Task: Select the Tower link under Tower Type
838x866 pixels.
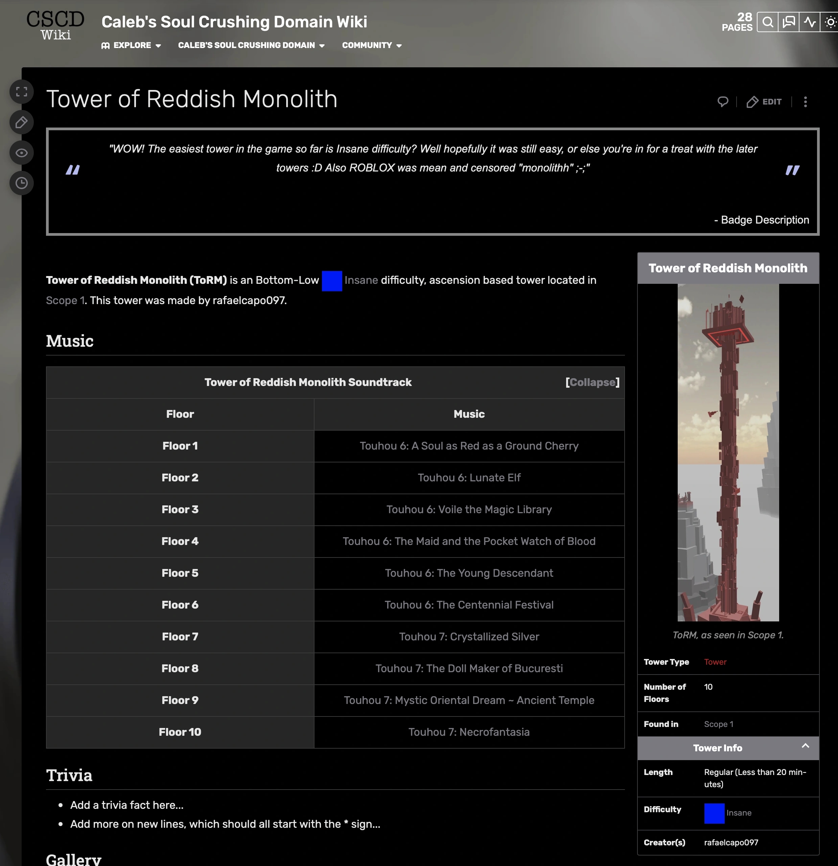Action: [x=715, y=661]
